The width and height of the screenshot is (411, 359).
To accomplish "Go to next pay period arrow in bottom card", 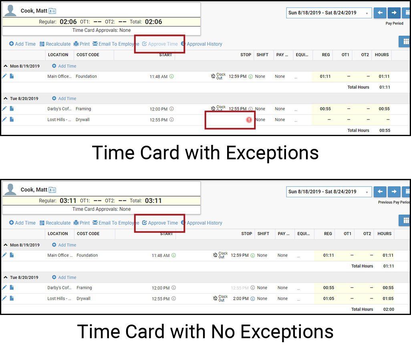I will pos(394,192).
